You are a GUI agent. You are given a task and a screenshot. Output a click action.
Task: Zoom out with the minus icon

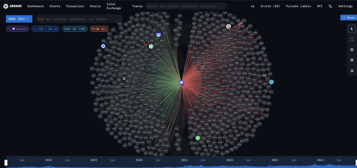[x=352, y=60]
